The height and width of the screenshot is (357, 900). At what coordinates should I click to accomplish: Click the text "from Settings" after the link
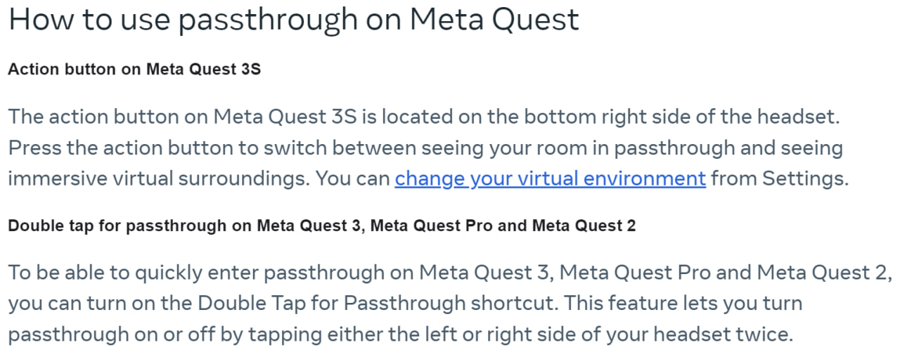point(778,178)
